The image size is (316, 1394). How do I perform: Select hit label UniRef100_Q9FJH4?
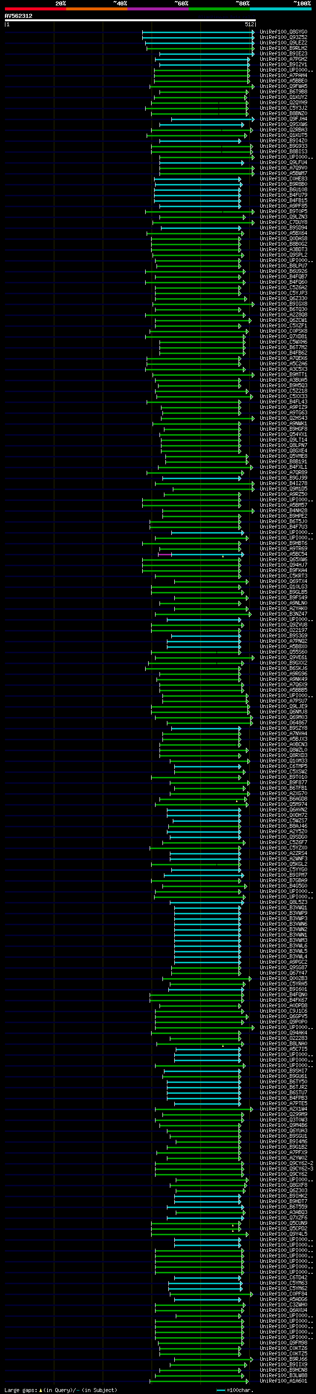pyautogui.click(x=283, y=119)
